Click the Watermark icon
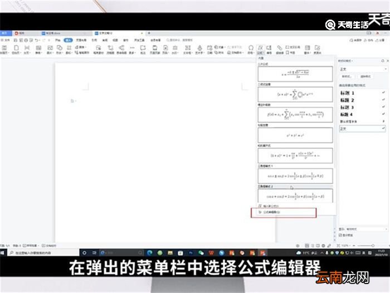390x293 pixels. click(175, 49)
